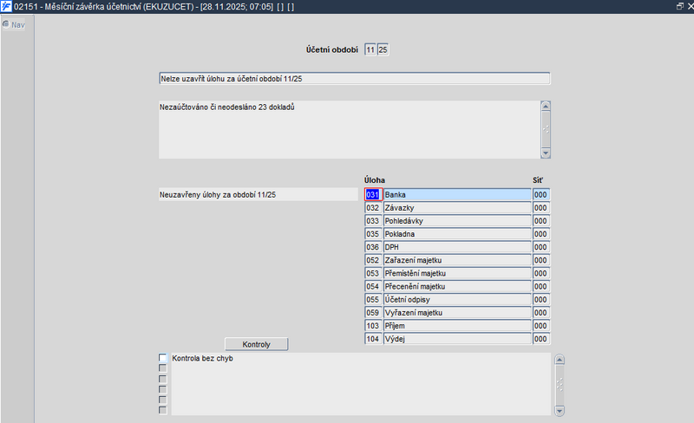This screenshot has width=694, height=423.
Task: Click the accounting period year field 25
Action: point(383,49)
